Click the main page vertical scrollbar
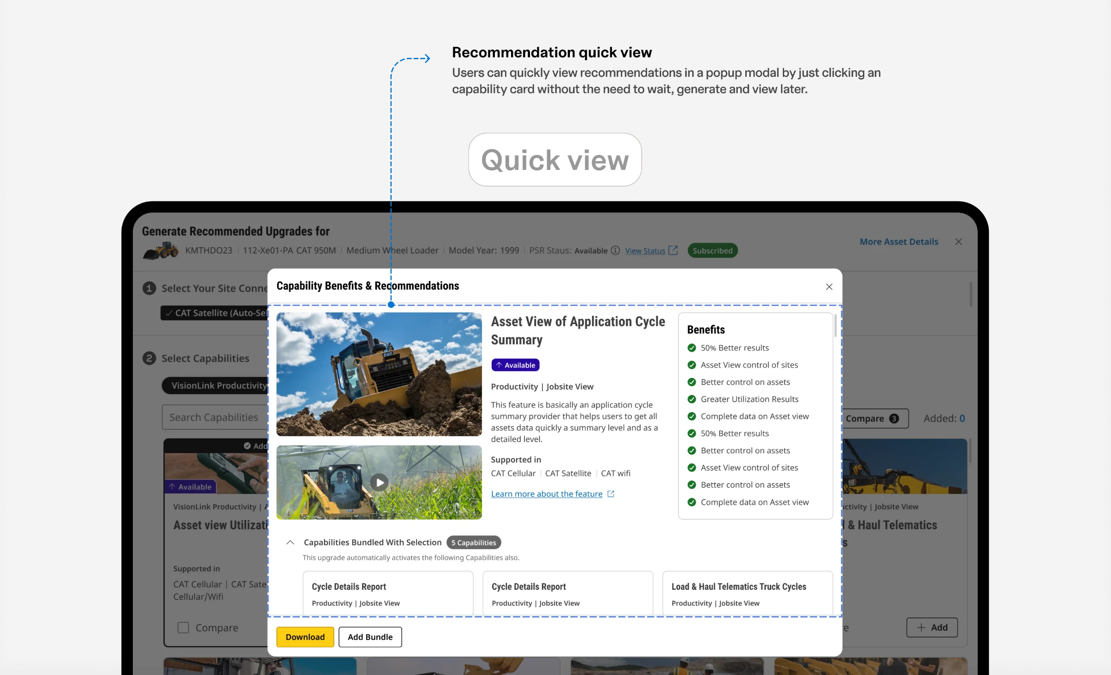 pyautogui.click(x=970, y=294)
